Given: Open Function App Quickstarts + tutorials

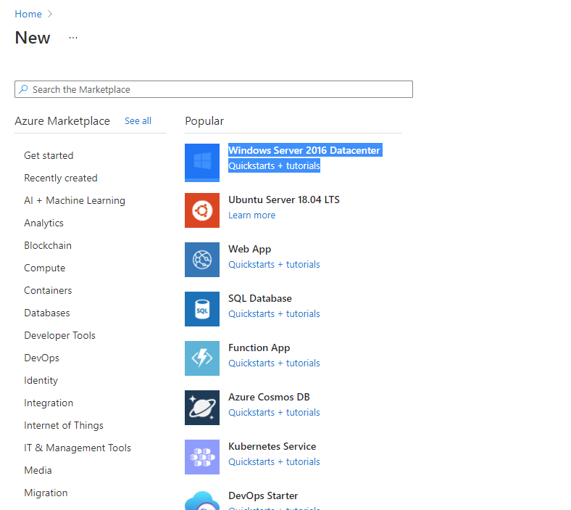Looking at the screenshot, I should pos(274,363).
